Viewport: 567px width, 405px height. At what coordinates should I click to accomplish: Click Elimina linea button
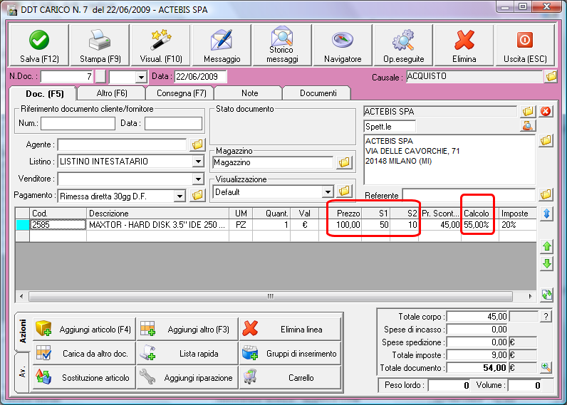click(x=291, y=329)
